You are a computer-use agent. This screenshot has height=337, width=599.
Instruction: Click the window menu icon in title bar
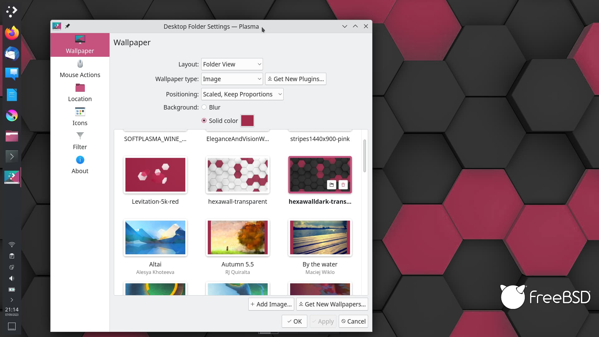coord(57,26)
